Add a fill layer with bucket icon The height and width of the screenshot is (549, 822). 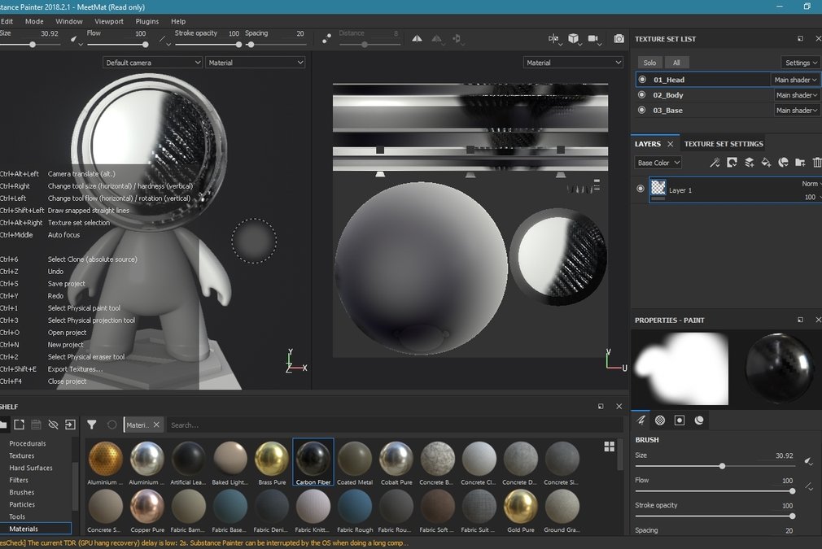point(766,163)
